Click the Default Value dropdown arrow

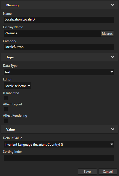112,144
